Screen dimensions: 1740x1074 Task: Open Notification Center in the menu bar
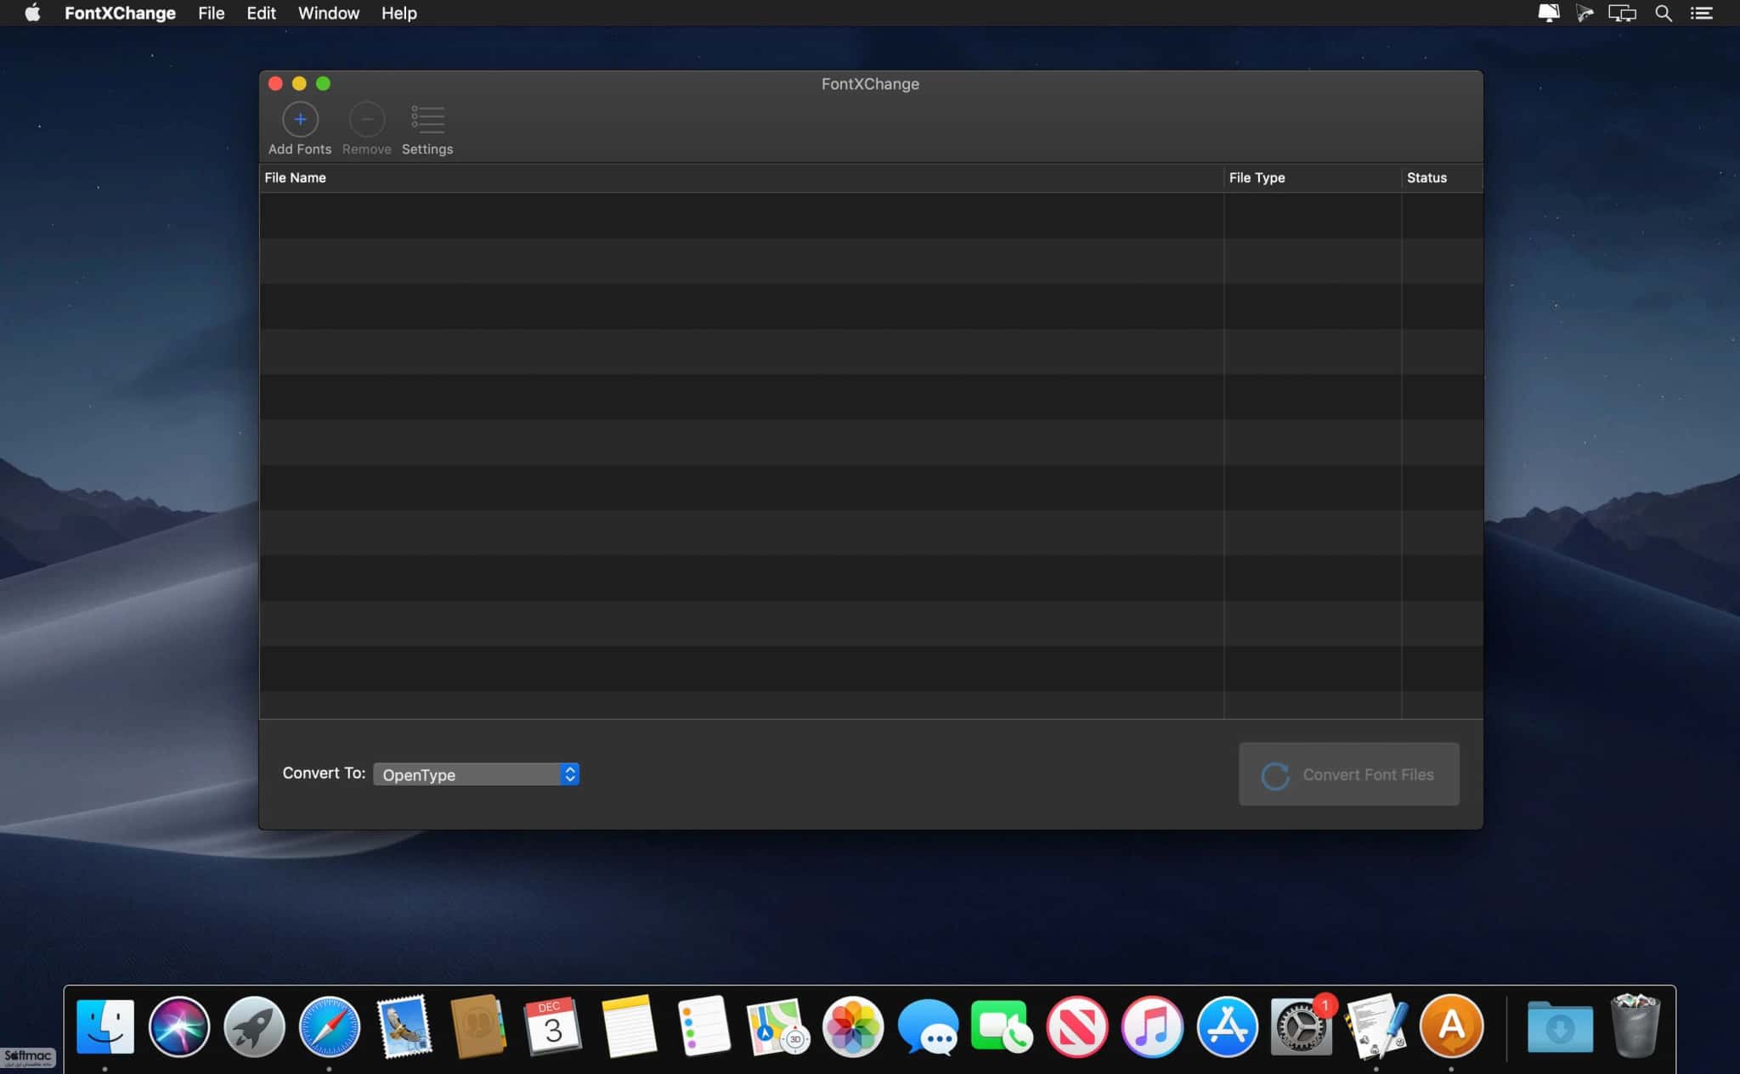pos(1702,13)
